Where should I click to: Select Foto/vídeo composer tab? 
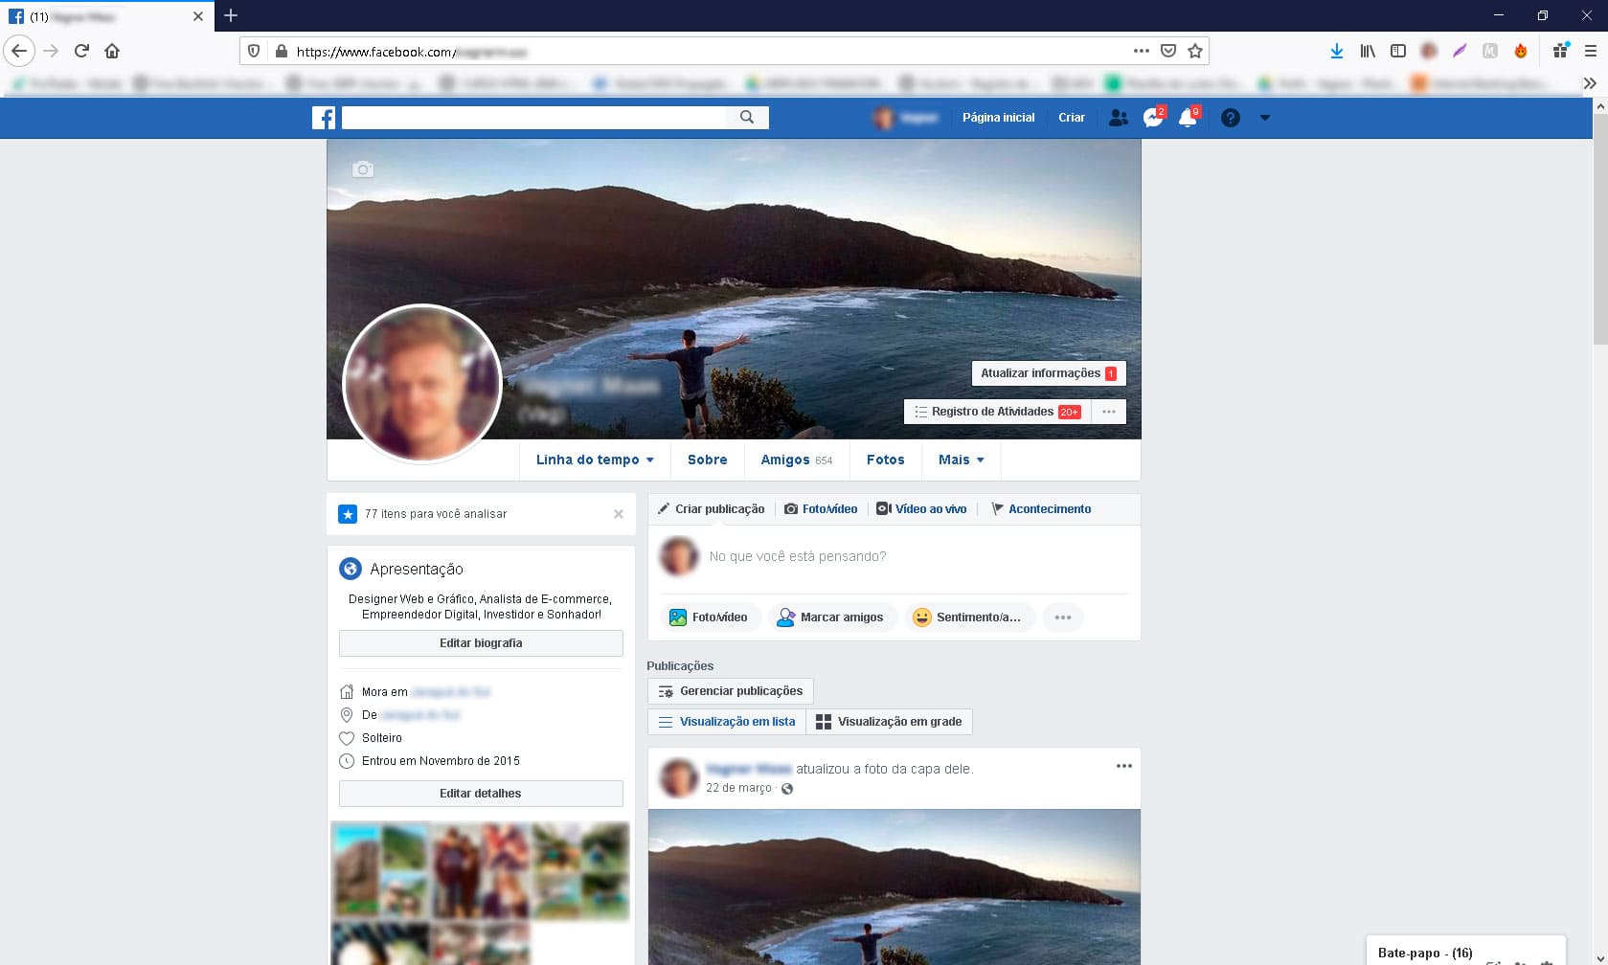click(x=821, y=509)
